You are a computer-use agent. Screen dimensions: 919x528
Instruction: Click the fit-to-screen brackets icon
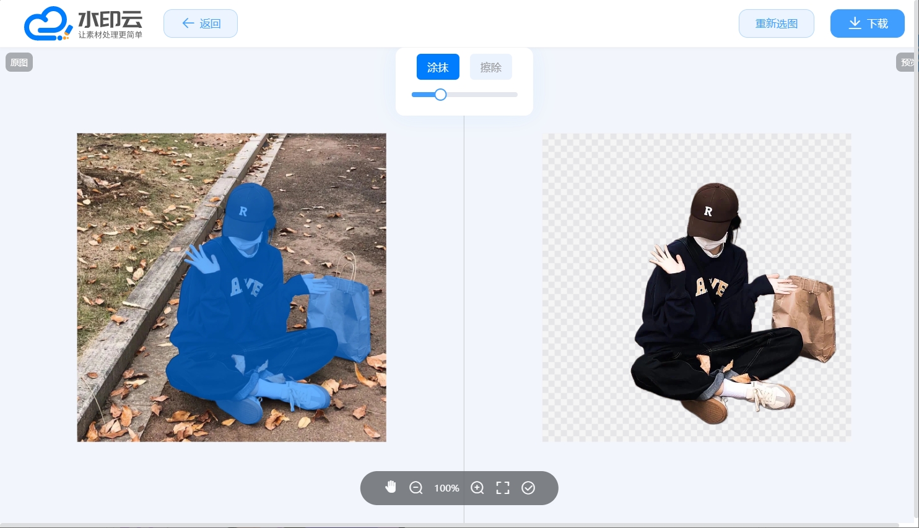(503, 488)
